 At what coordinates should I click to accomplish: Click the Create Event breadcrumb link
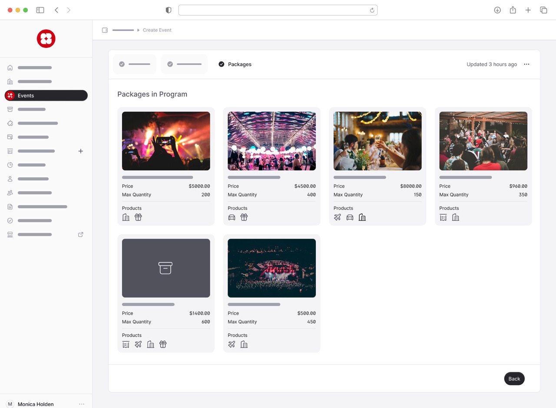point(157,30)
